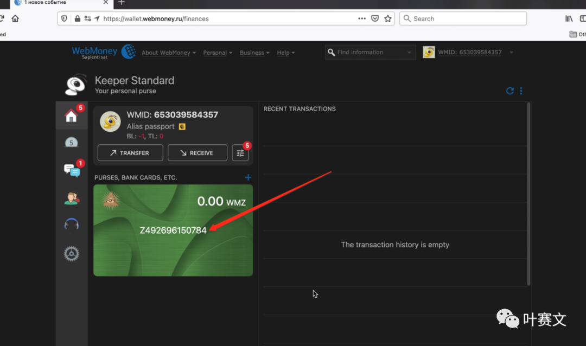Open sliders settings button with badge
Image resolution: width=586 pixels, height=346 pixels.
pos(240,153)
